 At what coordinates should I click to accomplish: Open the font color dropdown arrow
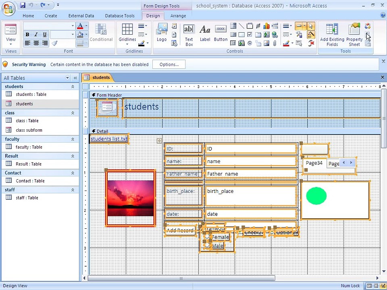pyautogui.click(x=86, y=26)
